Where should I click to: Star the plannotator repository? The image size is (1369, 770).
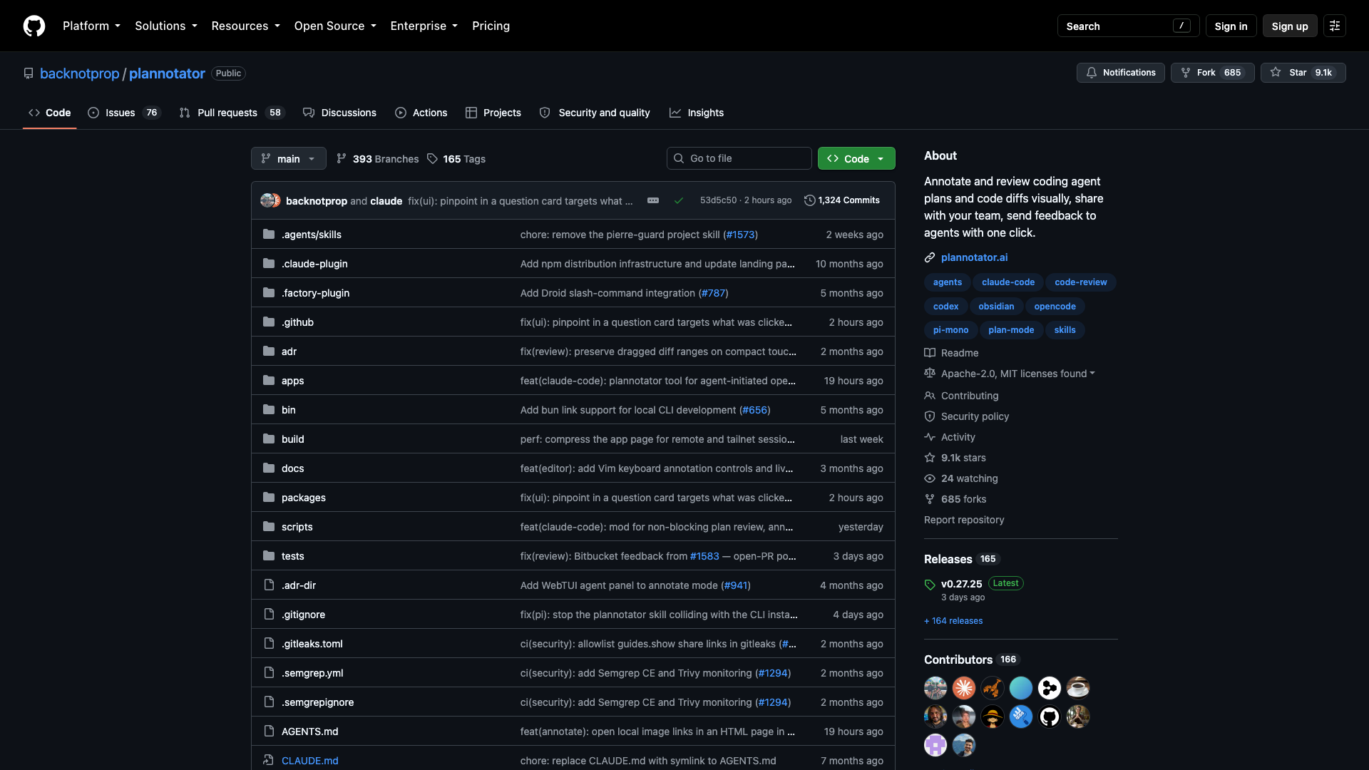1303,73
